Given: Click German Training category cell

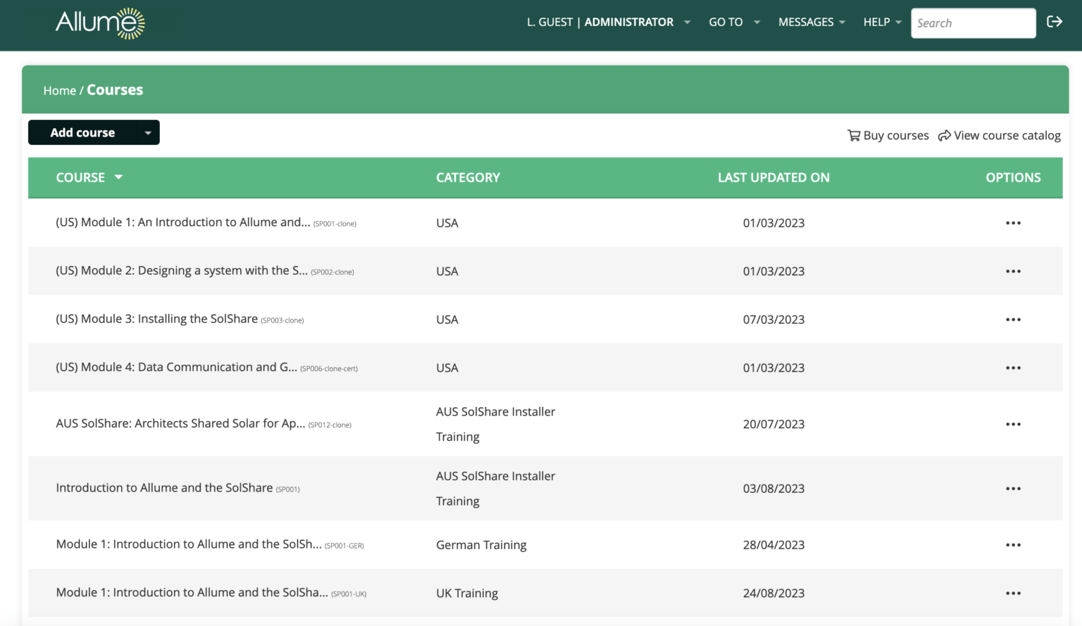Looking at the screenshot, I should tap(481, 545).
